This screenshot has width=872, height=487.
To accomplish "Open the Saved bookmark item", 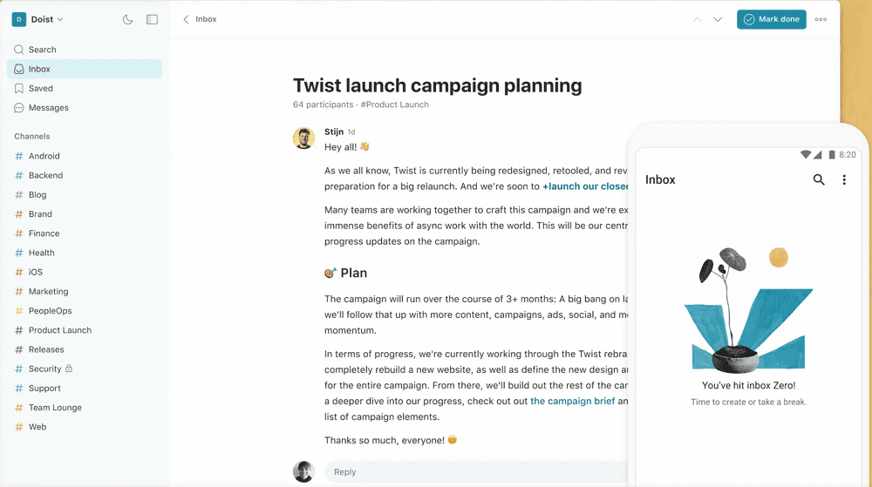I will point(85,88).
